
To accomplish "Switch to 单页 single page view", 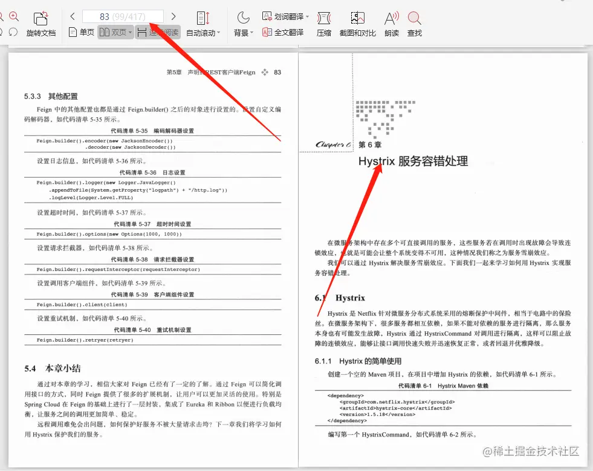I will [x=82, y=33].
